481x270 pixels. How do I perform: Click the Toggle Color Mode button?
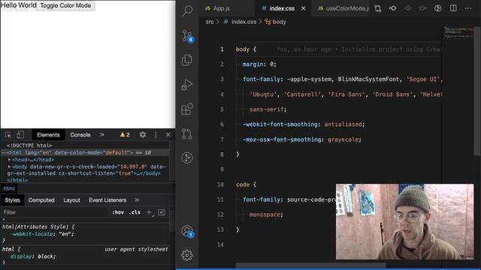(65, 5)
